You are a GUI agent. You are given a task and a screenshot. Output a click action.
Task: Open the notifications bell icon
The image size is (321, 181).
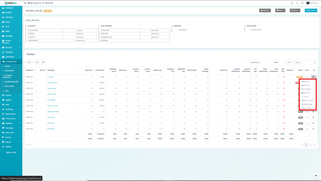click(x=297, y=3)
